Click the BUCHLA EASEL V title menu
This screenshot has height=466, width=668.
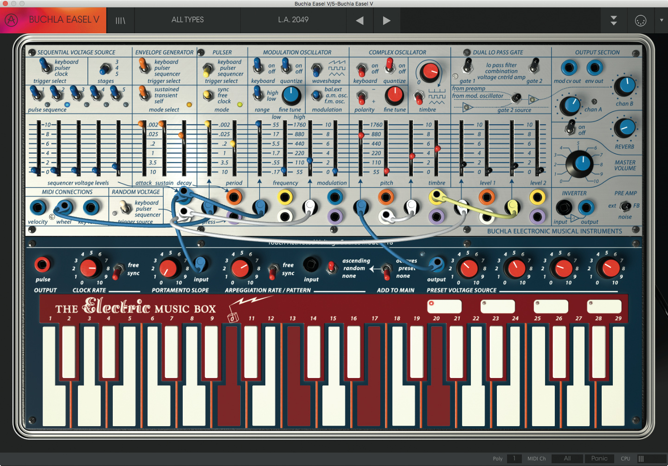coord(64,20)
